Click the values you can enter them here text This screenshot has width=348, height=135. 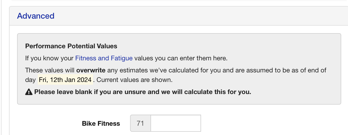181,58
